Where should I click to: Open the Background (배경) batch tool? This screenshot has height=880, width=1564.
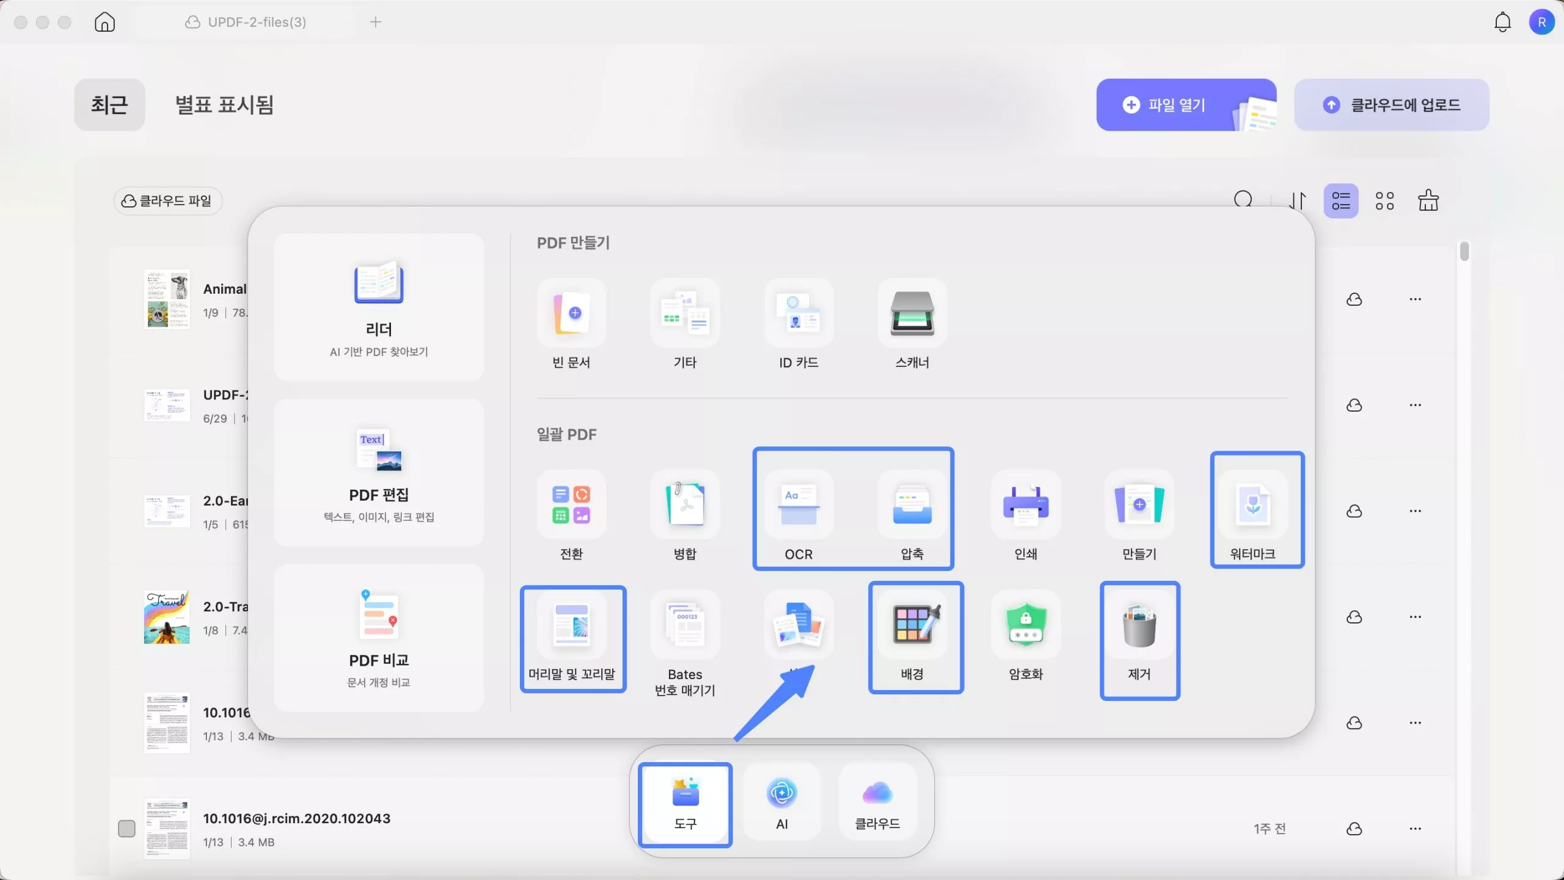912,625
